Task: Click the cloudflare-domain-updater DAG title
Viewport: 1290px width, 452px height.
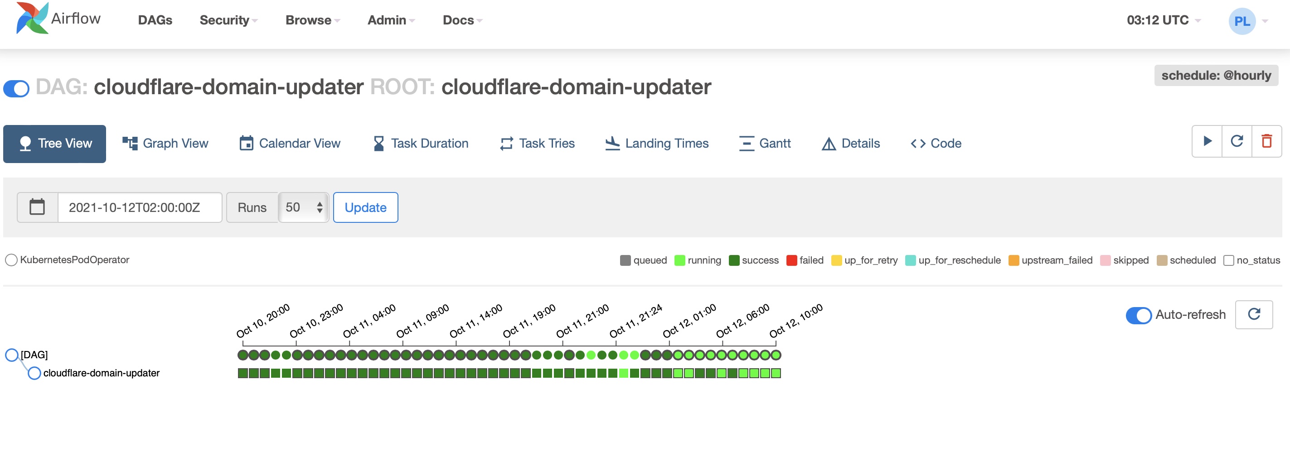Action: click(x=228, y=87)
